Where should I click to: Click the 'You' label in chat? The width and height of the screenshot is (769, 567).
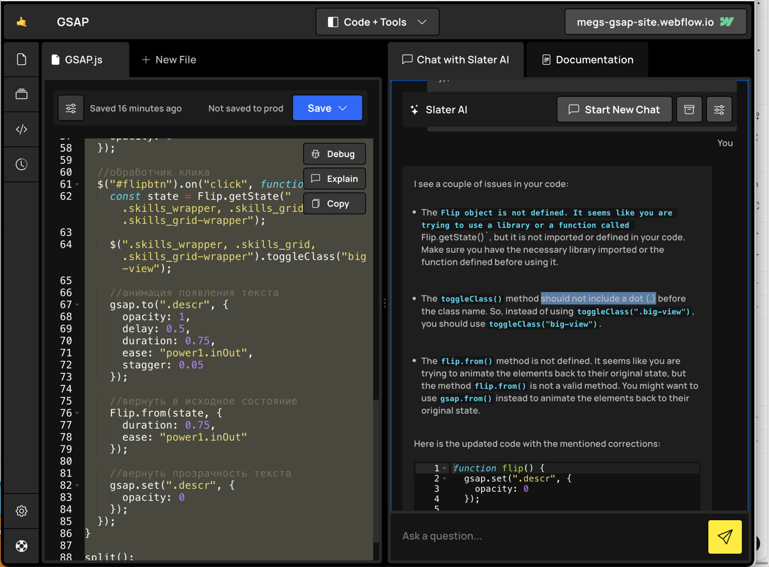725,143
